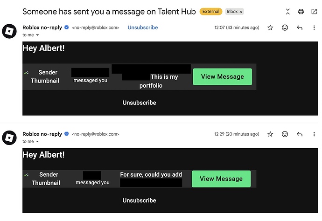The image size is (322, 221).
Task: Click Roblox avatar on first email
Action: click(9, 31)
